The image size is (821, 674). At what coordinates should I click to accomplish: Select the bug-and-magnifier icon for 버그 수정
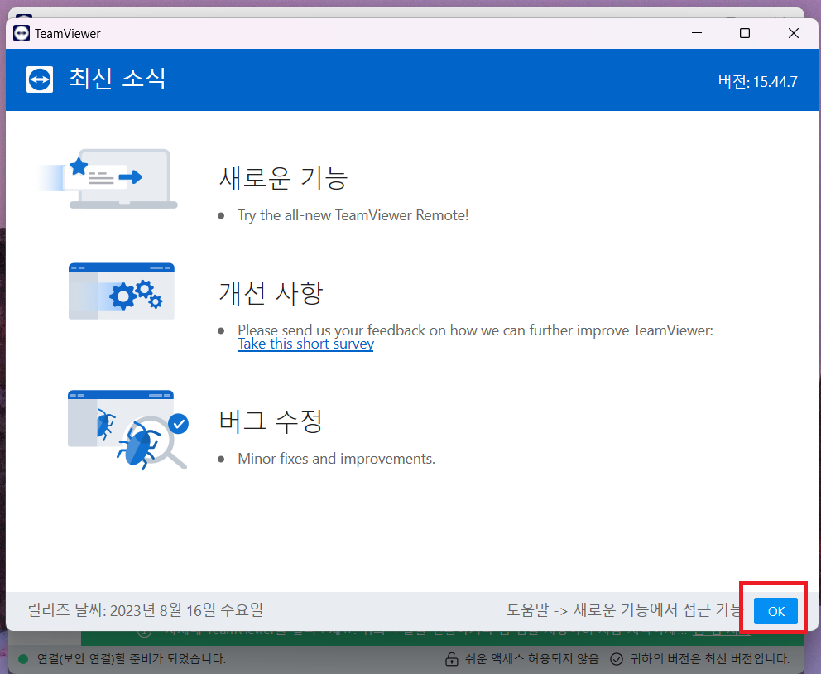[122, 426]
